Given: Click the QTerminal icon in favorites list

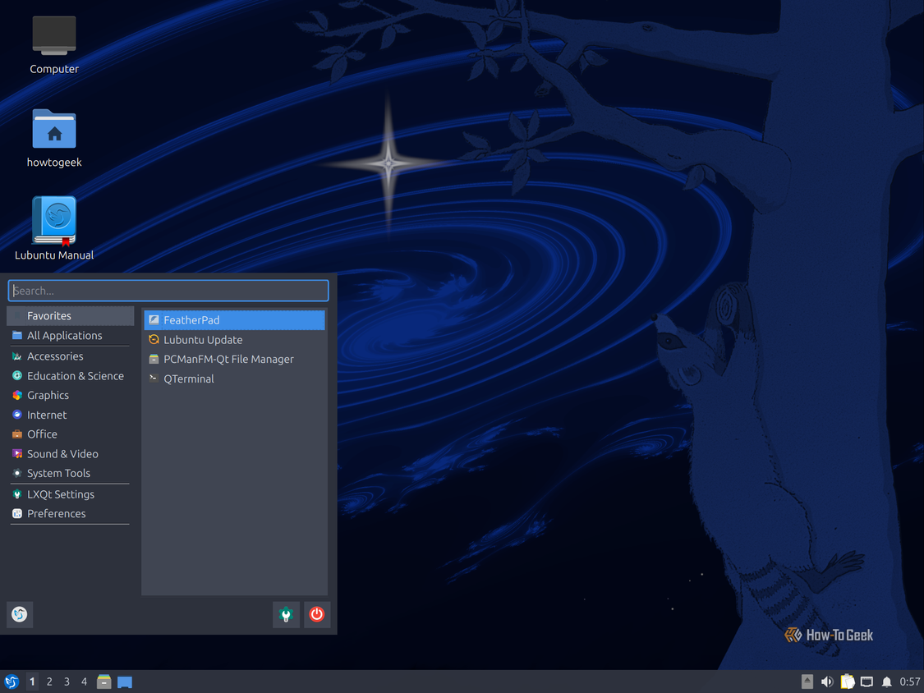Looking at the screenshot, I should (x=154, y=379).
